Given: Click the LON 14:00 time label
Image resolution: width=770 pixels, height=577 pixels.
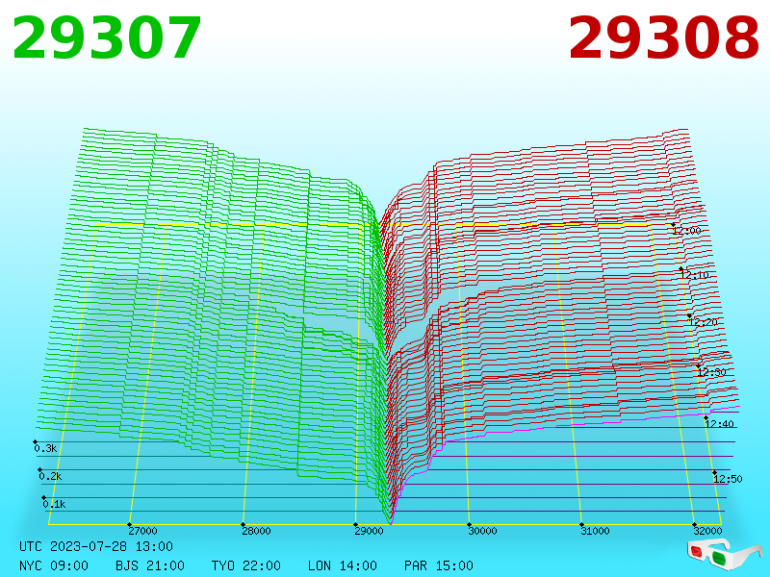Looking at the screenshot, I should tap(343, 565).
